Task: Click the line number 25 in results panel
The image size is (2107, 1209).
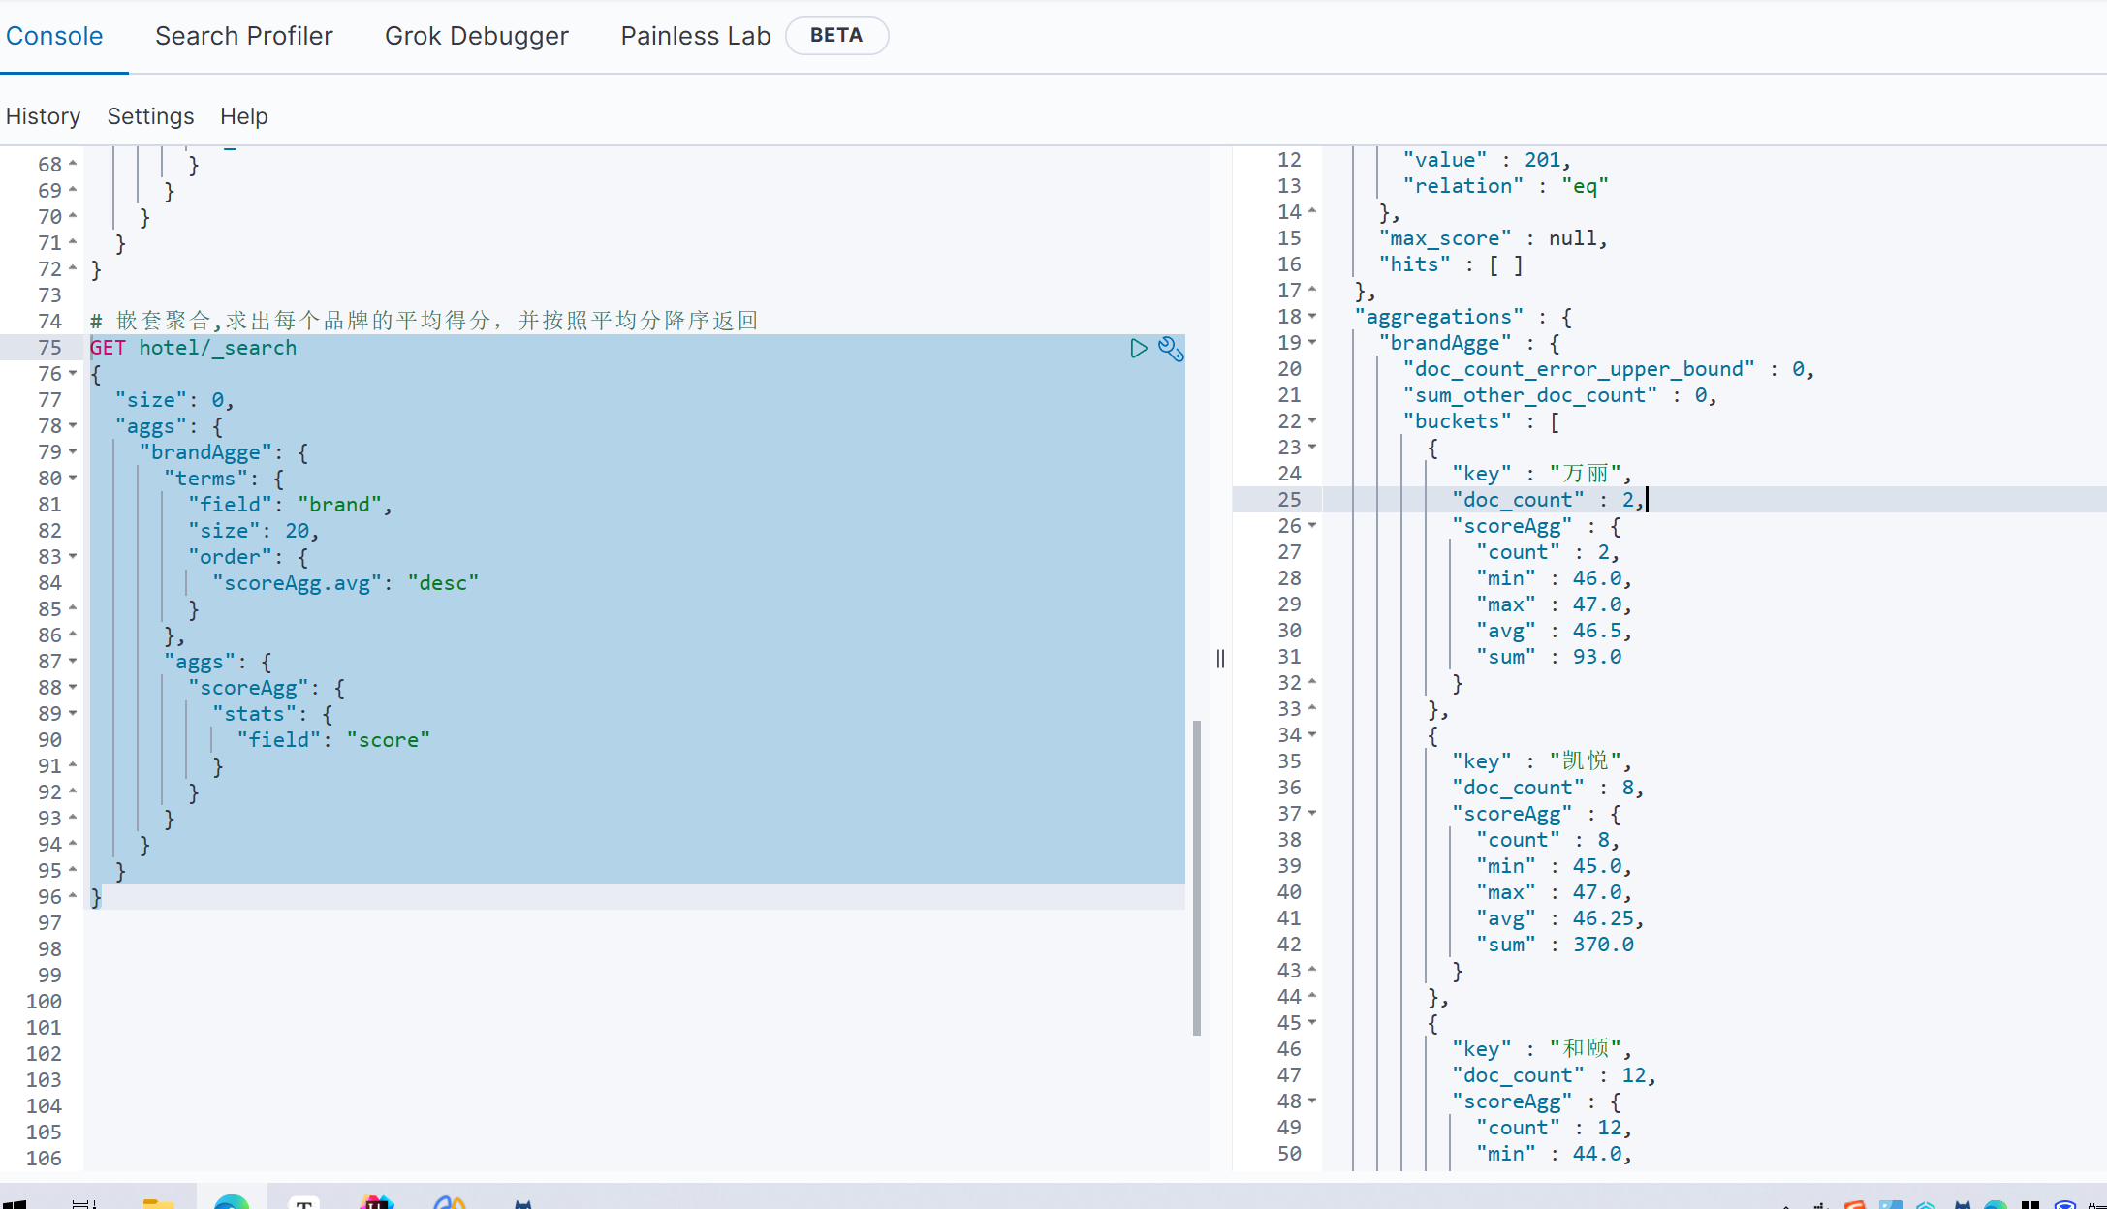Action: [x=1292, y=499]
